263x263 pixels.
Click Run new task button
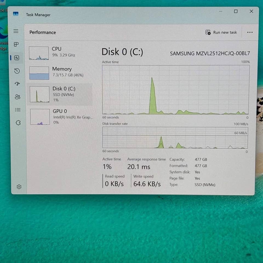coord(221,32)
